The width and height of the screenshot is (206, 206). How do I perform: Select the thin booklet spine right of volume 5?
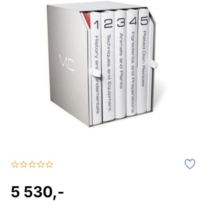click(149, 63)
